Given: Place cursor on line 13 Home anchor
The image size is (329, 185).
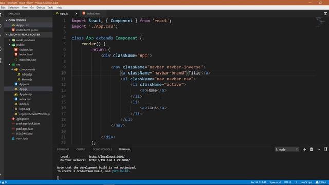Looking at the screenshot, I should pyautogui.click(x=153, y=90).
